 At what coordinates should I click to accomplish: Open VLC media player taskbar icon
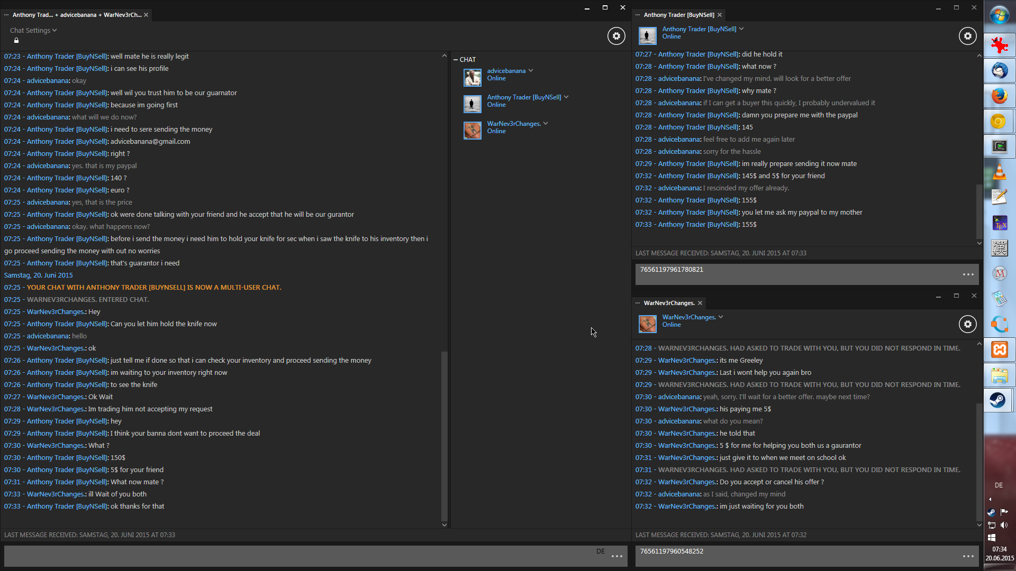tap(999, 172)
